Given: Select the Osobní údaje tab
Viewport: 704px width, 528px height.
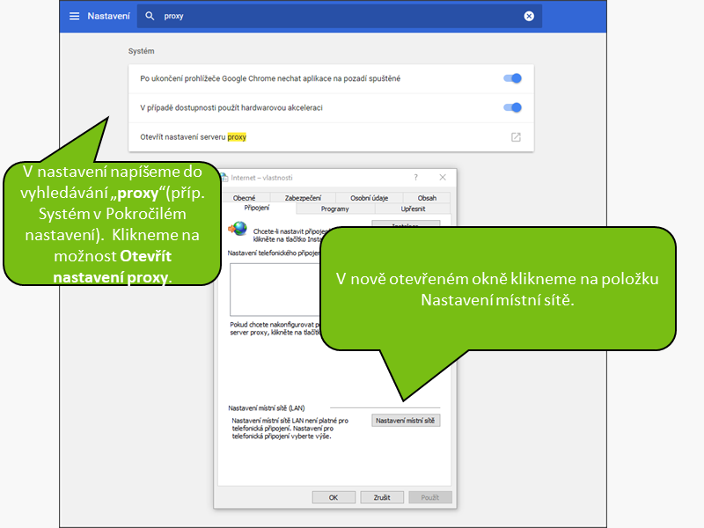Looking at the screenshot, I should (370, 198).
